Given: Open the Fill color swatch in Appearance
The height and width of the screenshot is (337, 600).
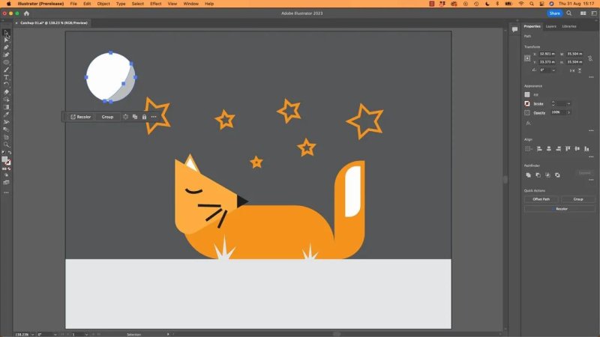Looking at the screenshot, I should [x=527, y=95].
